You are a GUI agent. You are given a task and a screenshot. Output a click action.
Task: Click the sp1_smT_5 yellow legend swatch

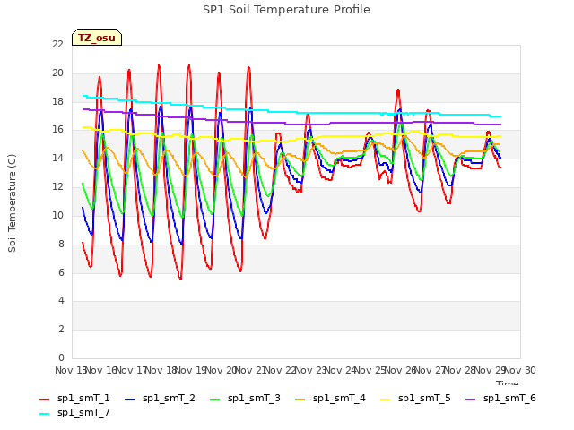click(x=385, y=400)
